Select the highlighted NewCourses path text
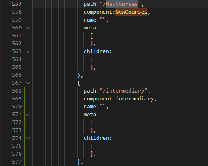 point(122,4)
